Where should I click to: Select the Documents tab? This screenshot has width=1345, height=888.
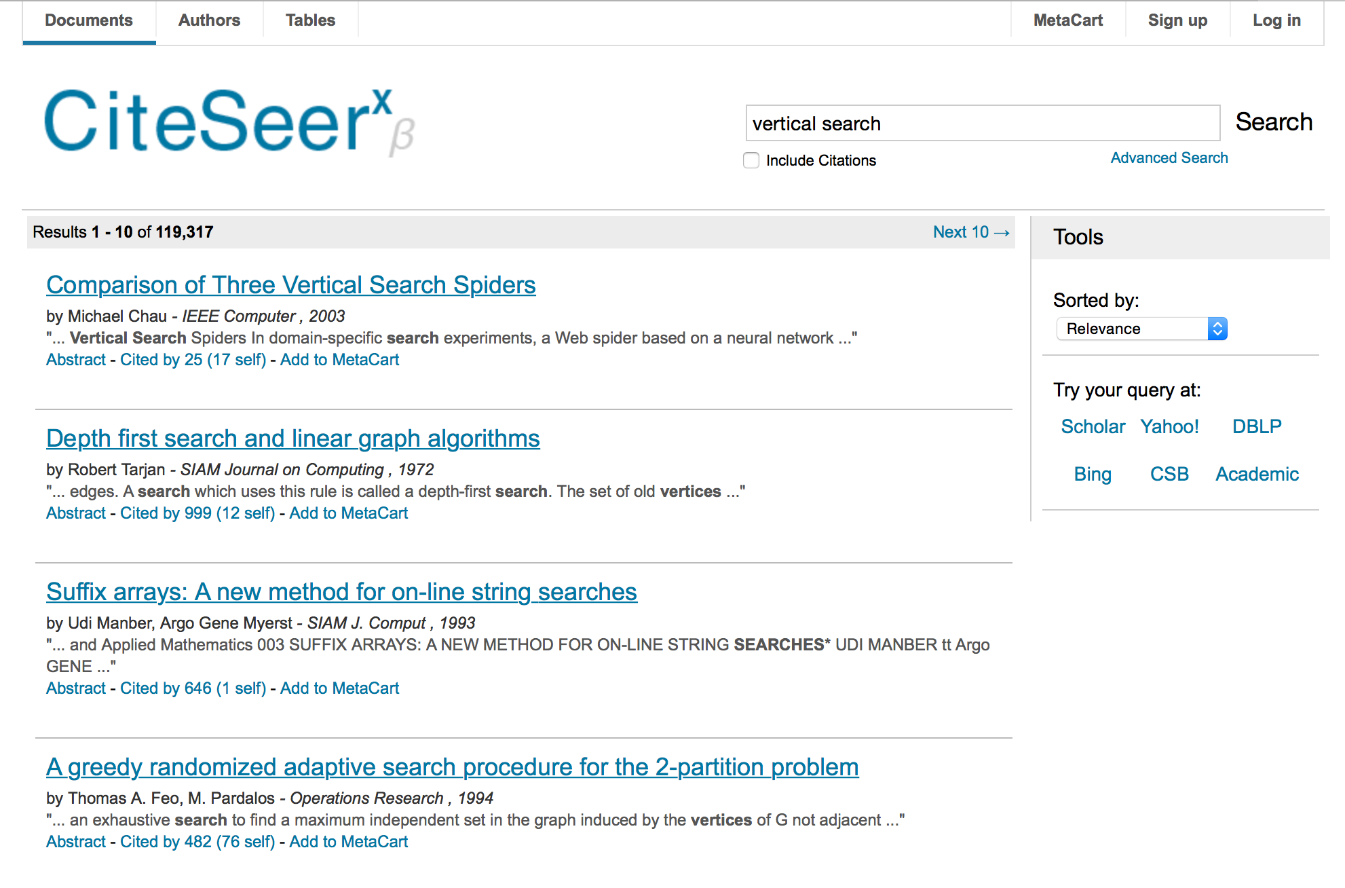click(x=89, y=20)
